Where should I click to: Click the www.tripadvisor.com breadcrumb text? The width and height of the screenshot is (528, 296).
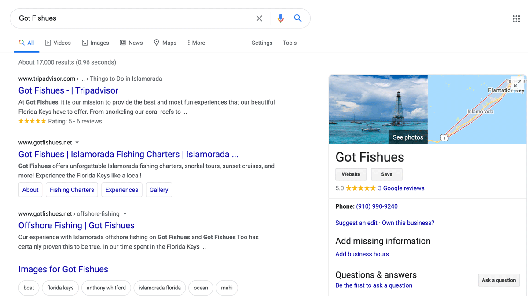coord(47,79)
